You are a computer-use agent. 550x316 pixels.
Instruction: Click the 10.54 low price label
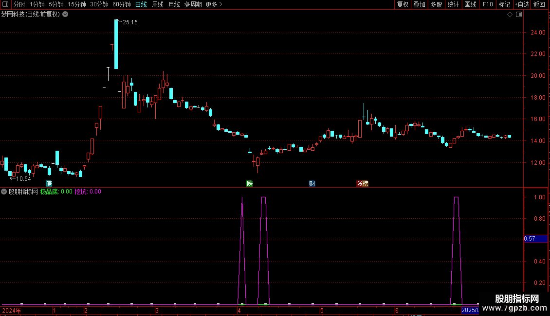23,179
